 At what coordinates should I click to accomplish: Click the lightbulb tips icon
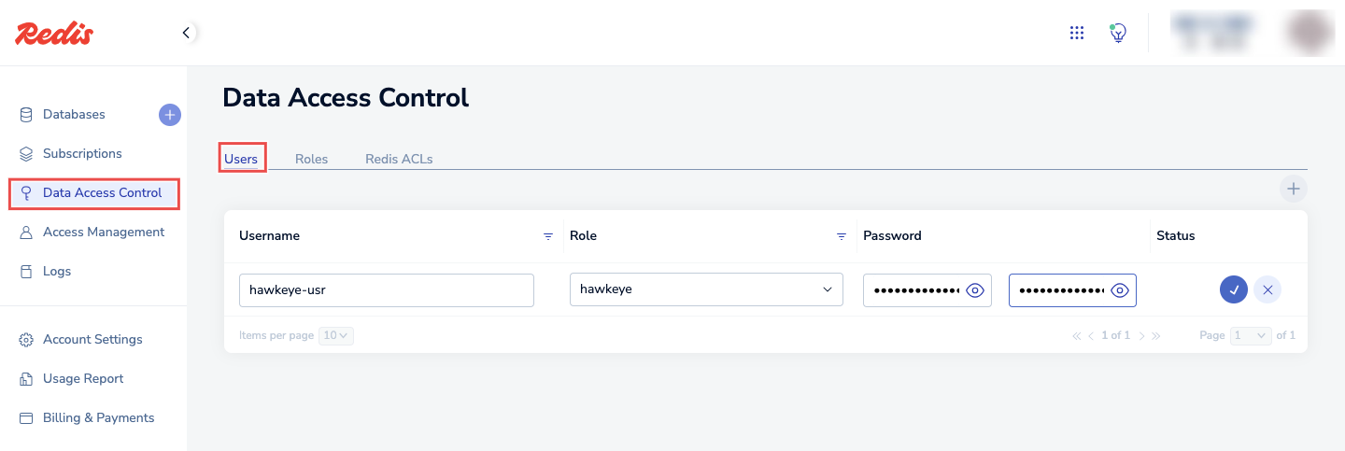(1117, 33)
